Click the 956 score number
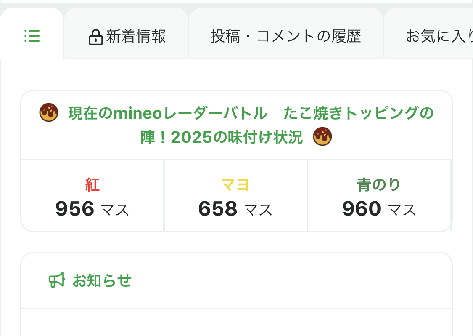Viewport: 473px width, 336px height. click(75, 208)
